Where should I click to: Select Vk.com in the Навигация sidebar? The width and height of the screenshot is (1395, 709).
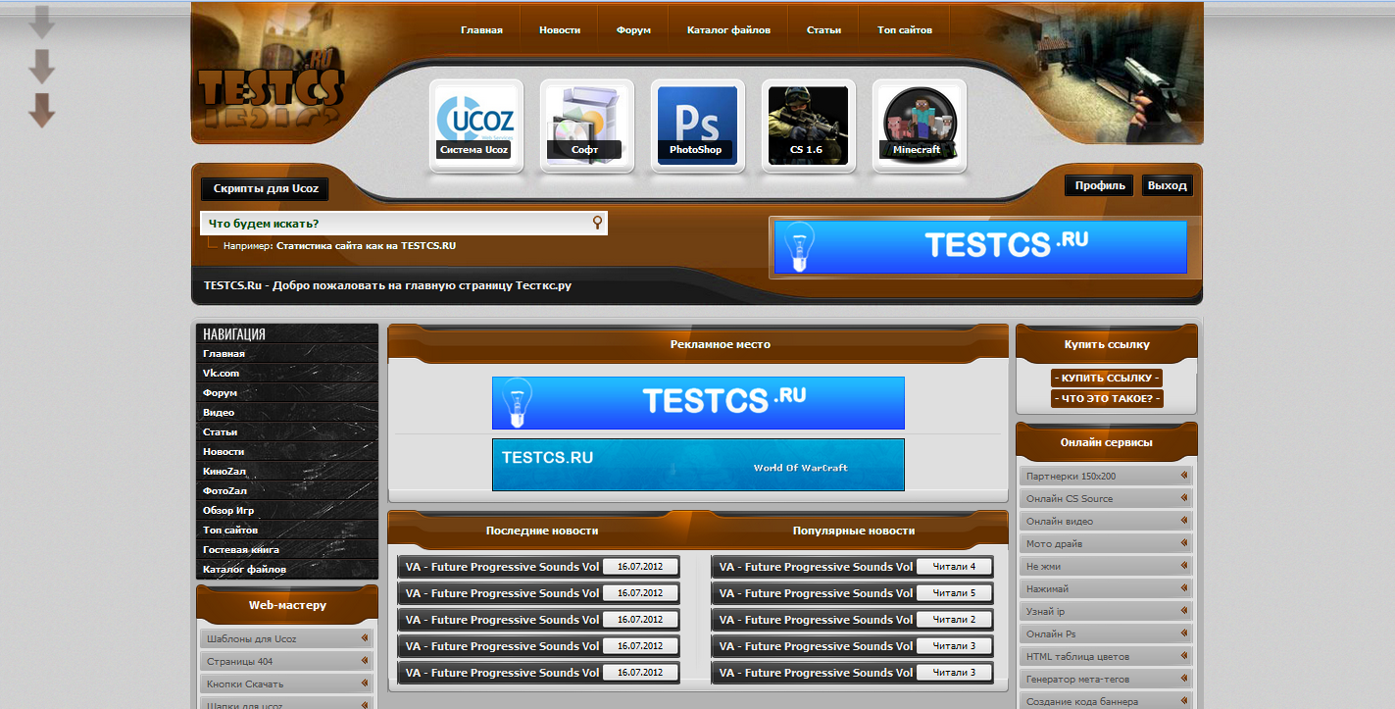tap(286, 373)
